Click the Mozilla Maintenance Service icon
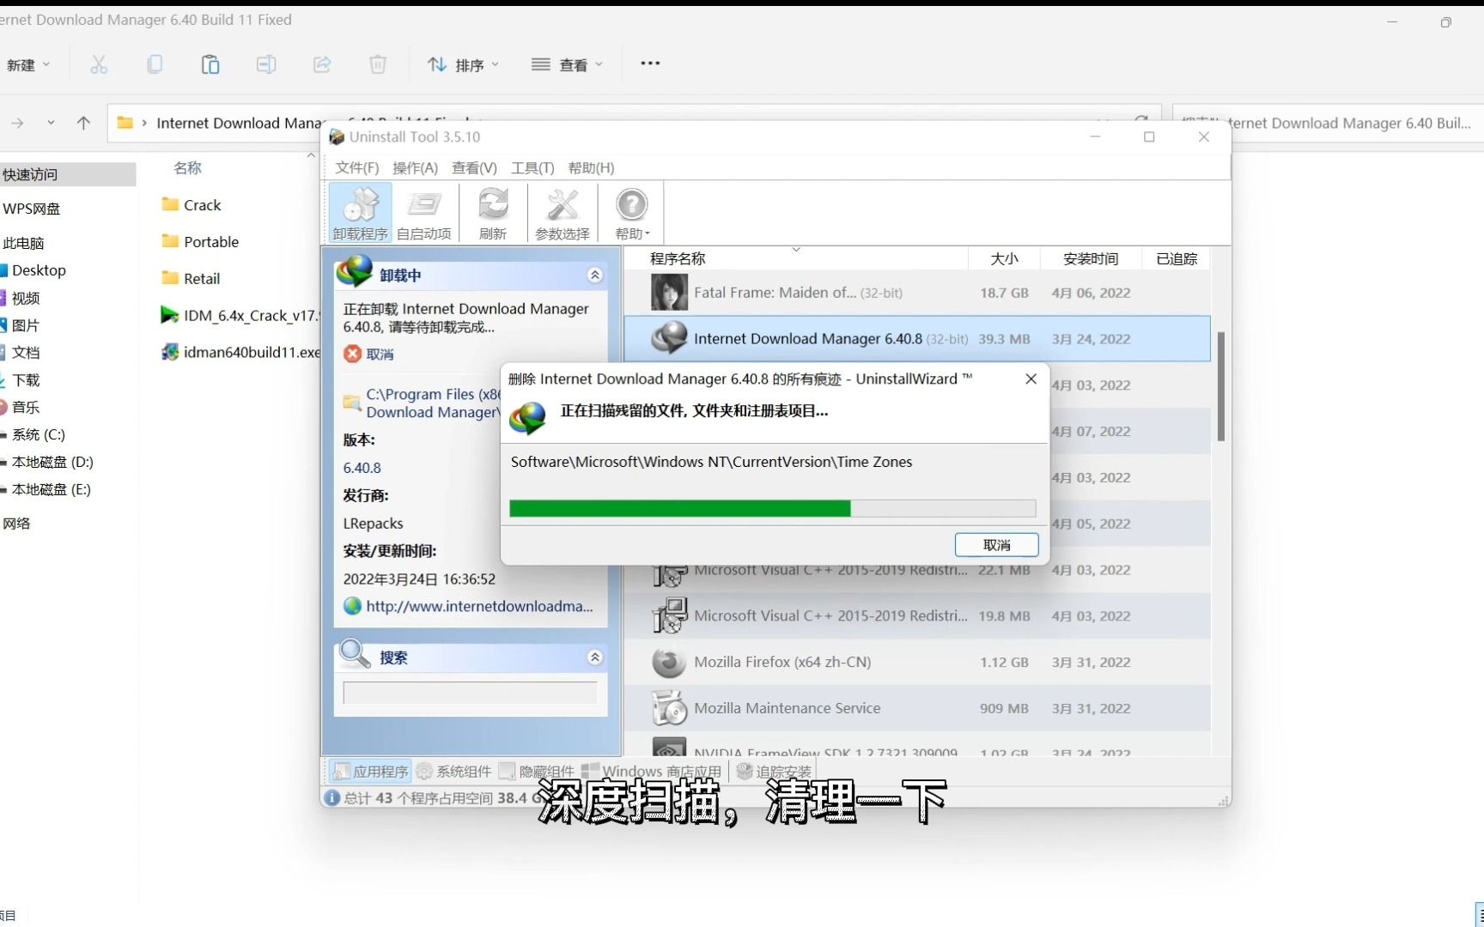Image resolution: width=1484 pixels, height=927 pixels. coord(669,708)
